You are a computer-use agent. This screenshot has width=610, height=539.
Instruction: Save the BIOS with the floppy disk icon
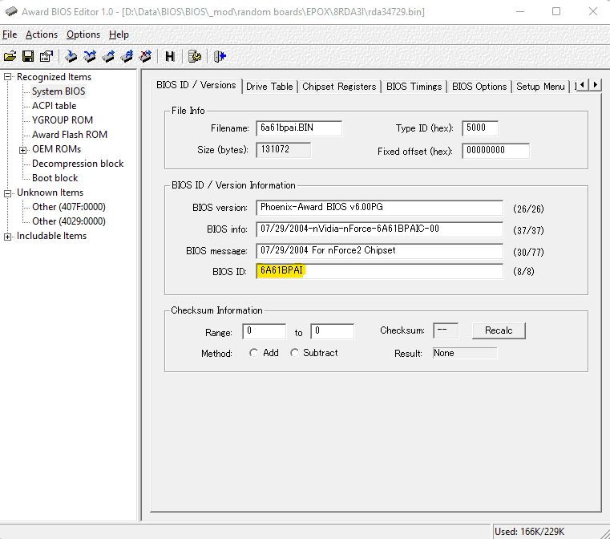[28, 56]
